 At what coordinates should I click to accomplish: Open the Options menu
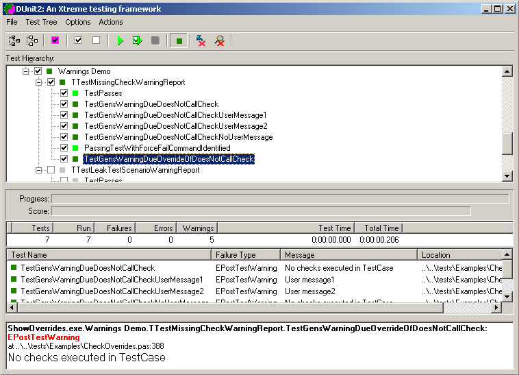(78, 22)
